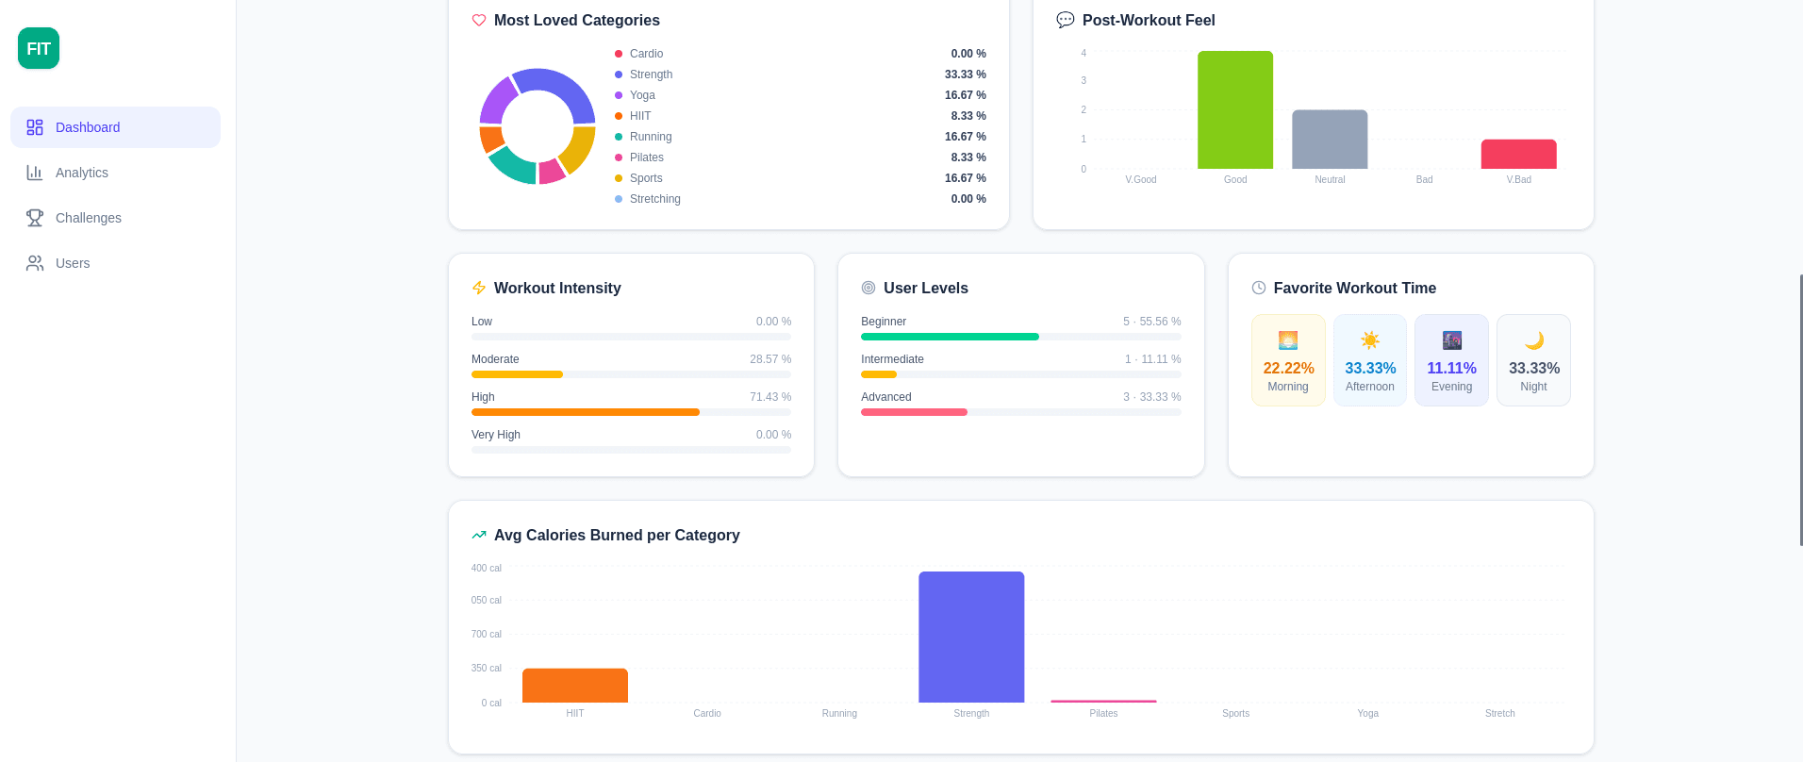Click the Running legend color dot
The image size is (1803, 762).
tap(619, 137)
